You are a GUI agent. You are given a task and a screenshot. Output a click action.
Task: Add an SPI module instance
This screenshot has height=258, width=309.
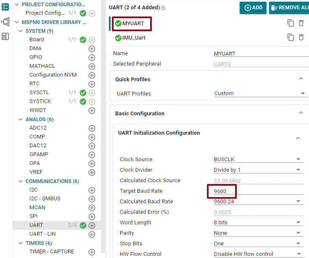[92, 217]
